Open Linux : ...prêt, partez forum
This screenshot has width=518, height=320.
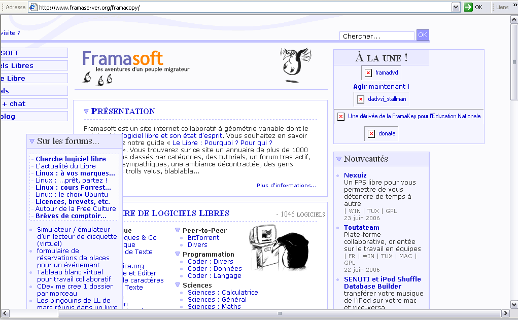pos(72,181)
